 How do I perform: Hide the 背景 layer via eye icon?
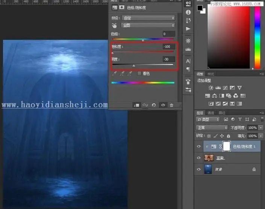tap(199, 169)
